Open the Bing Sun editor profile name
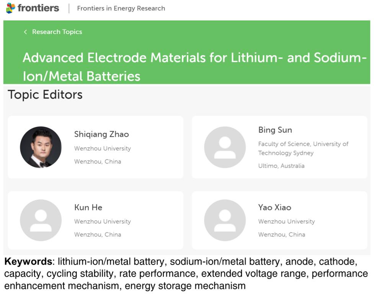This screenshot has height=294, width=387. click(275, 130)
